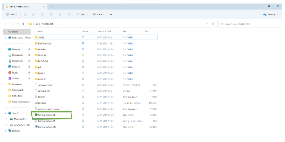Open the first article folder in sidebar
Screen dimensions: 285x142
pyautogui.click(x=17, y=96)
